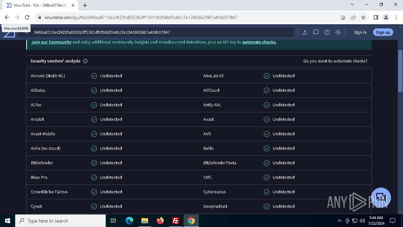Open Task View from the taskbar
The height and width of the screenshot is (227, 403).
point(113,221)
